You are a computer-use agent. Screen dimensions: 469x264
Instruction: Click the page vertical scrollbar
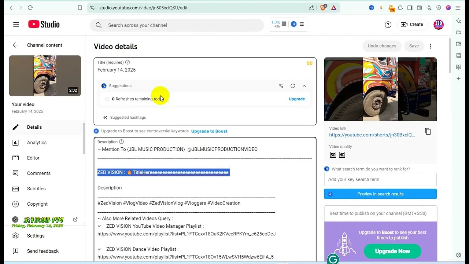(450, 55)
